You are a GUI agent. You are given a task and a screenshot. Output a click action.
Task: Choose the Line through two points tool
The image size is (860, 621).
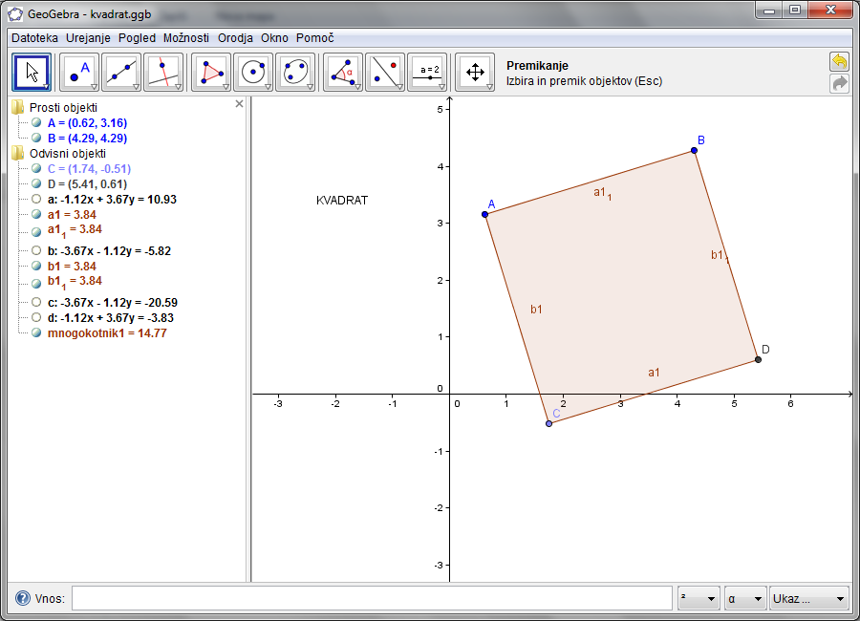point(121,72)
